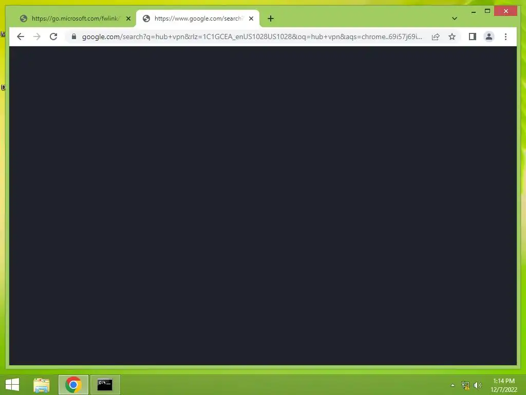The image size is (526, 395).
Task: Show hidden system tray icons
Action: (x=453, y=385)
